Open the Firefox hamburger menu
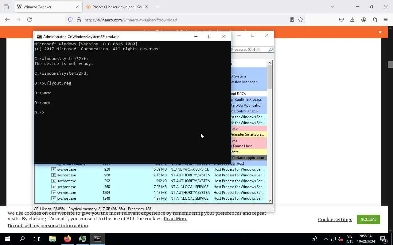 tap(386, 20)
